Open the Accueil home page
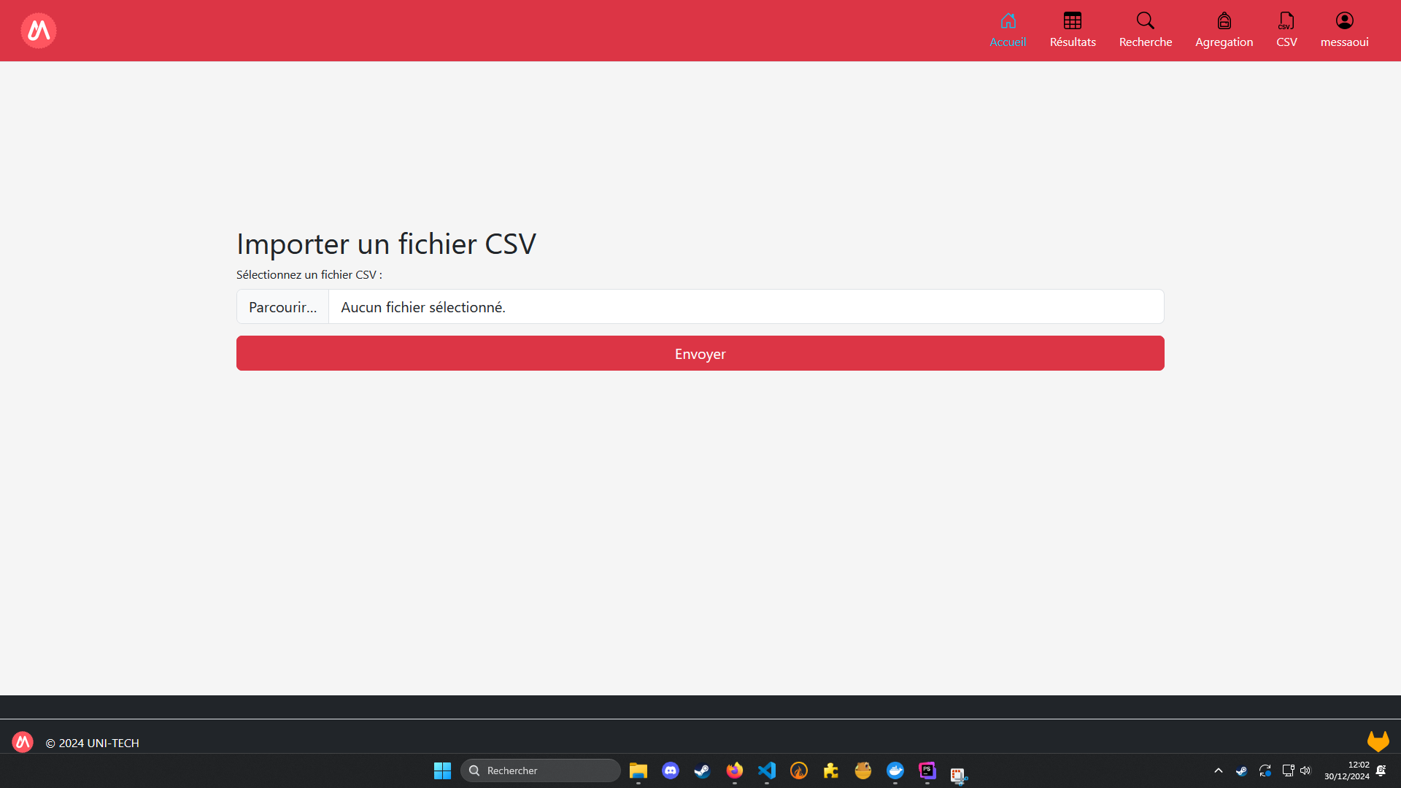The height and width of the screenshot is (788, 1401). [x=1008, y=31]
